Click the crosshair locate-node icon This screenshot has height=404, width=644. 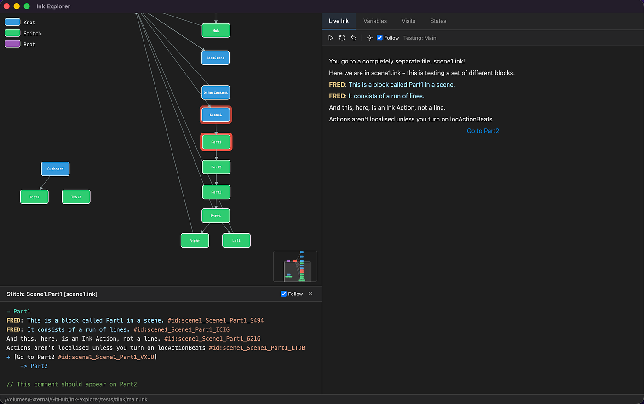pyautogui.click(x=369, y=38)
